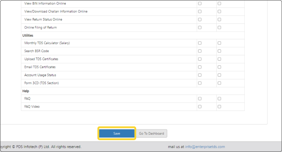
Task: Tick first checkbox for Form 3CD (TDS Section)
Action: coord(200,83)
